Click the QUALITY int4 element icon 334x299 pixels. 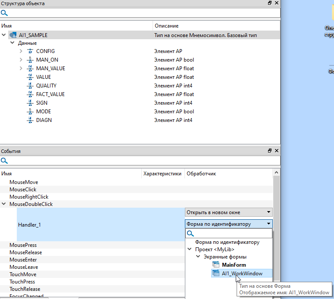30,86
